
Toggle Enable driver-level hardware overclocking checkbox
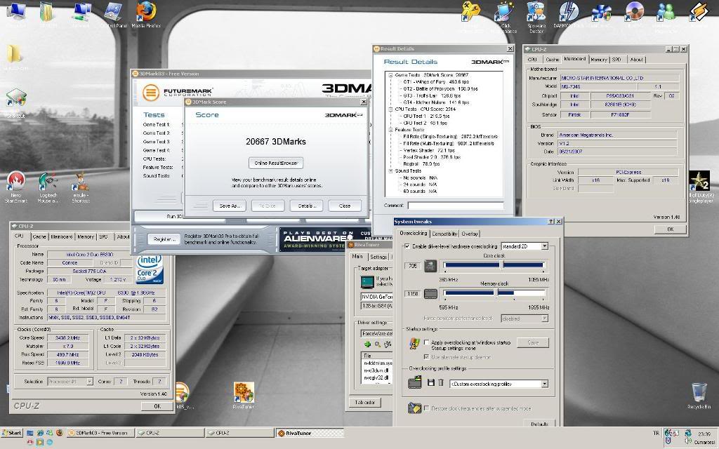[407, 246]
